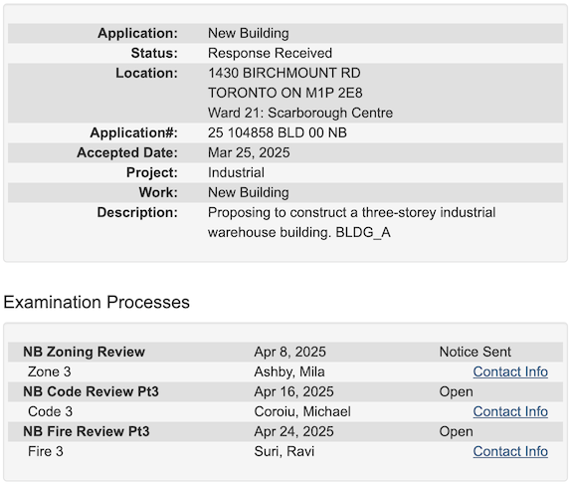Select the NB Code Review Pt3 row
The height and width of the screenshot is (486, 571).
pyautogui.click(x=285, y=391)
